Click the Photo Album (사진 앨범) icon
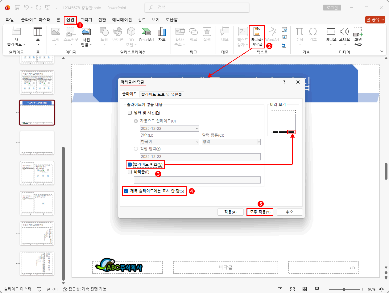This screenshot has height=293, width=389. [x=86, y=32]
